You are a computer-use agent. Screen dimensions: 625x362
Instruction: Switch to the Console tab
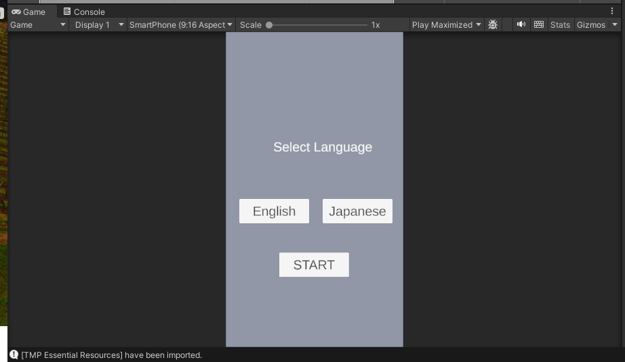tap(84, 12)
